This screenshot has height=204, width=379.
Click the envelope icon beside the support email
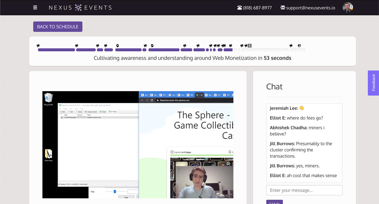coord(283,8)
